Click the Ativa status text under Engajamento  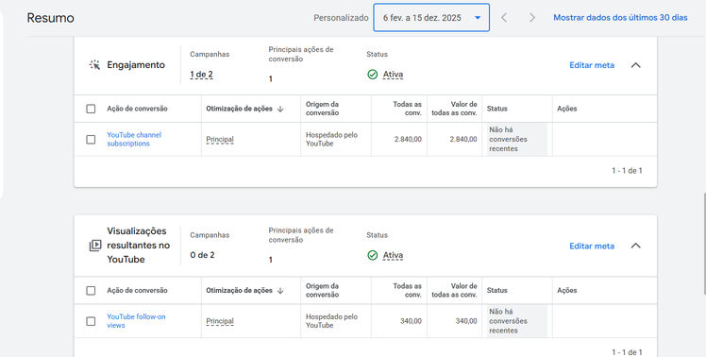(393, 75)
